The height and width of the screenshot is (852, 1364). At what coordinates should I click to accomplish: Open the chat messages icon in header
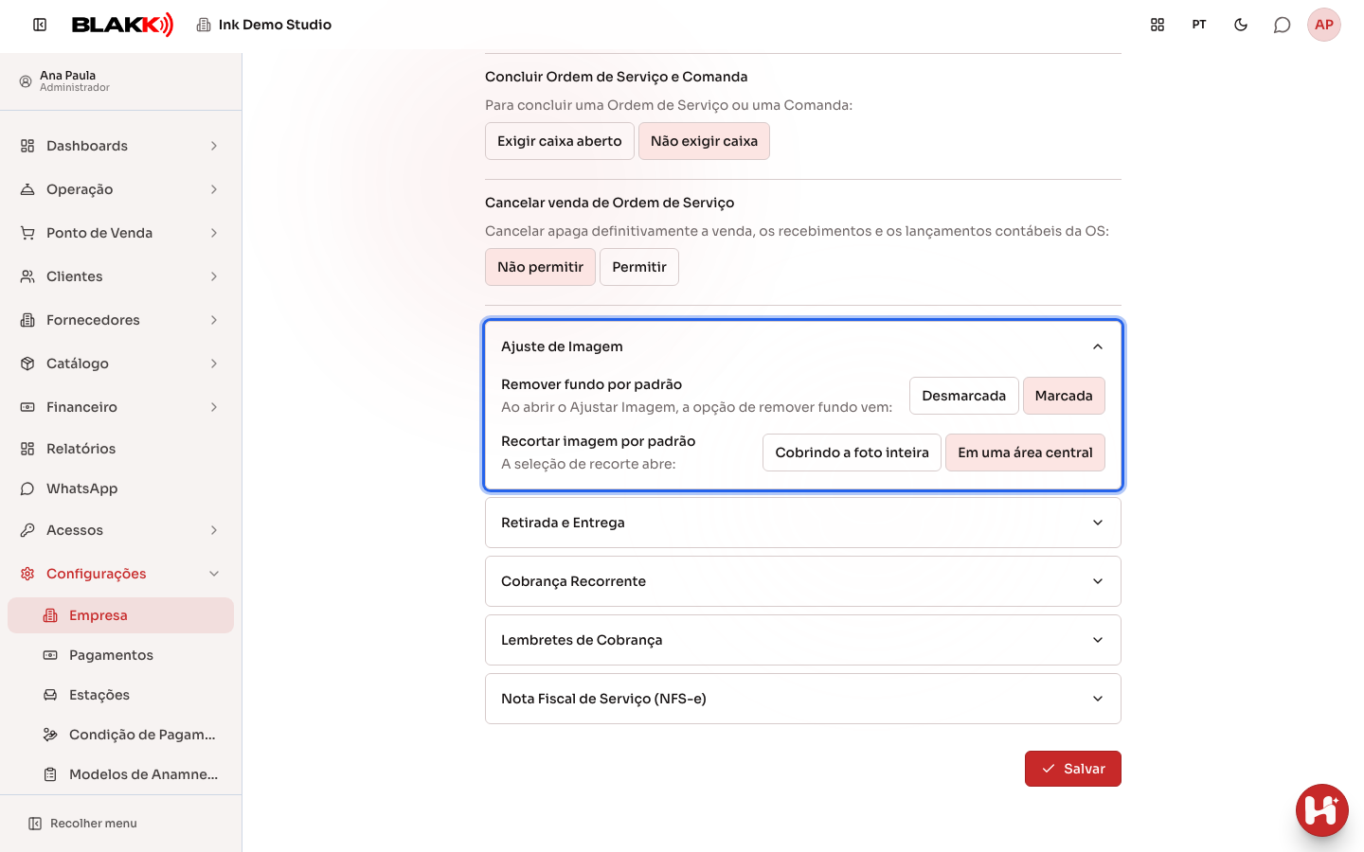coord(1282,25)
